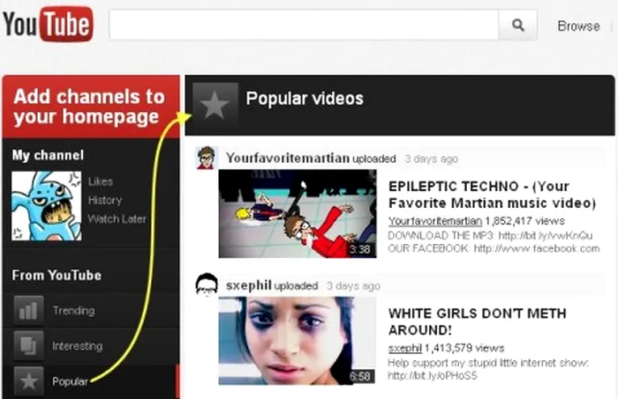The width and height of the screenshot is (618, 399).
Task: Open History under My channel
Action: (x=105, y=200)
